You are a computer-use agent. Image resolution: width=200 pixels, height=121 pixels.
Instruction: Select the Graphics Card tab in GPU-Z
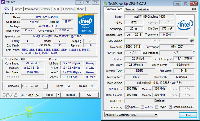pyautogui.click(x=114, y=9)
